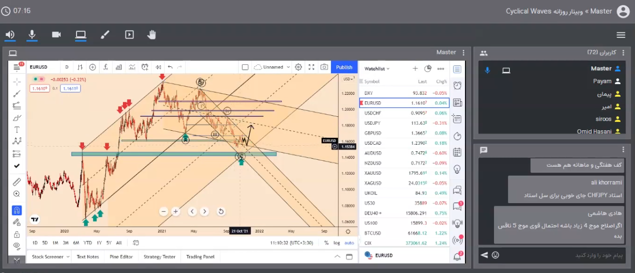Mute the microphone in webinar toolbar
The height and width of the screenshot is (273, 635).
pyautogui.click(x=32, y=34)
